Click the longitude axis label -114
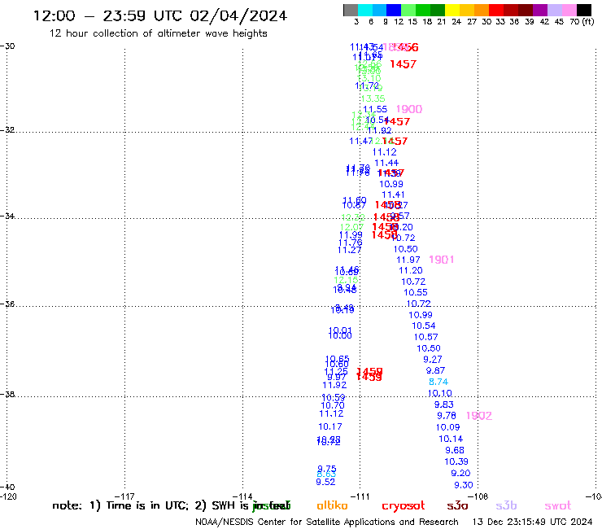This screenshot has width=602, height=529. point(242,496)
